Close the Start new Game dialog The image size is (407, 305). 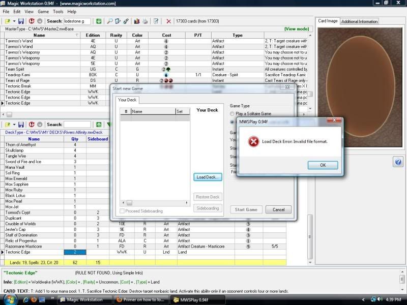(287, 87)
